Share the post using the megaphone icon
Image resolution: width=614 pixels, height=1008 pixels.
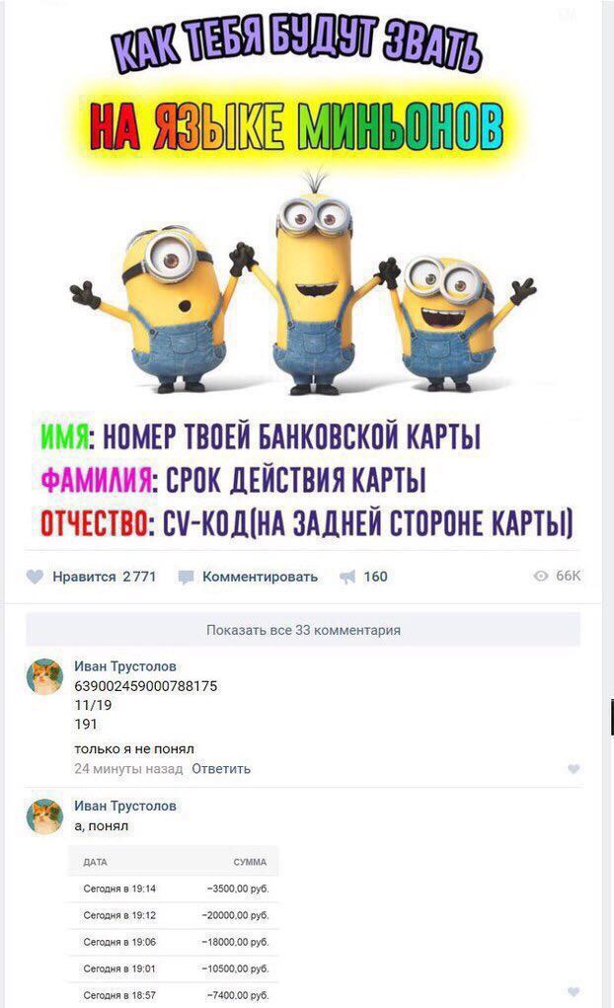click(347, 577)
